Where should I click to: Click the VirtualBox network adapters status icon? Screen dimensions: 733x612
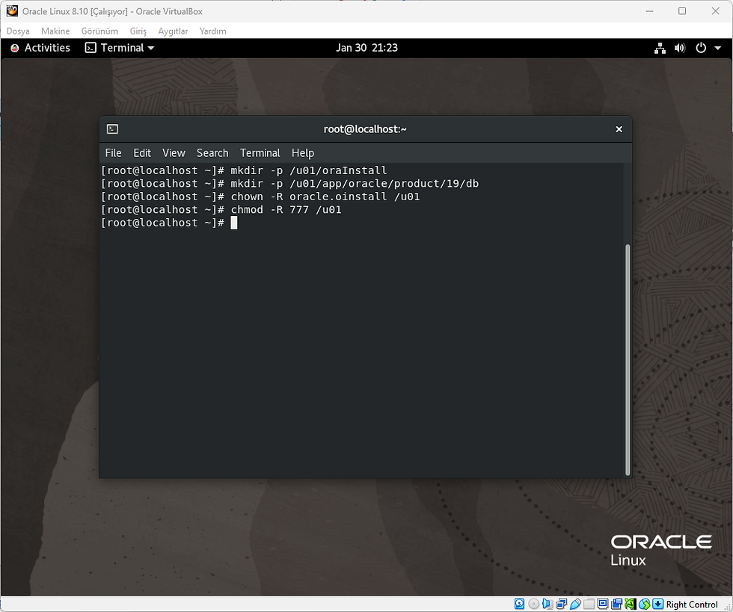pos(561,604)
